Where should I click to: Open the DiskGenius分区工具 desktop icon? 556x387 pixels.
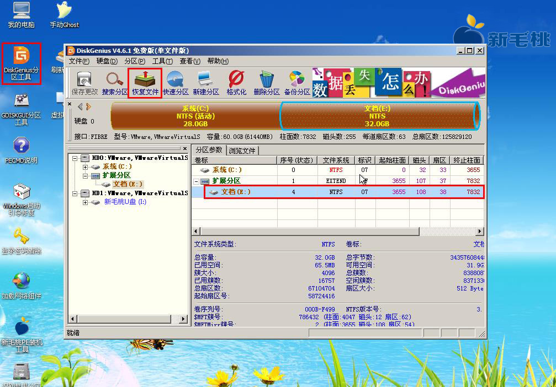(22, 63)
